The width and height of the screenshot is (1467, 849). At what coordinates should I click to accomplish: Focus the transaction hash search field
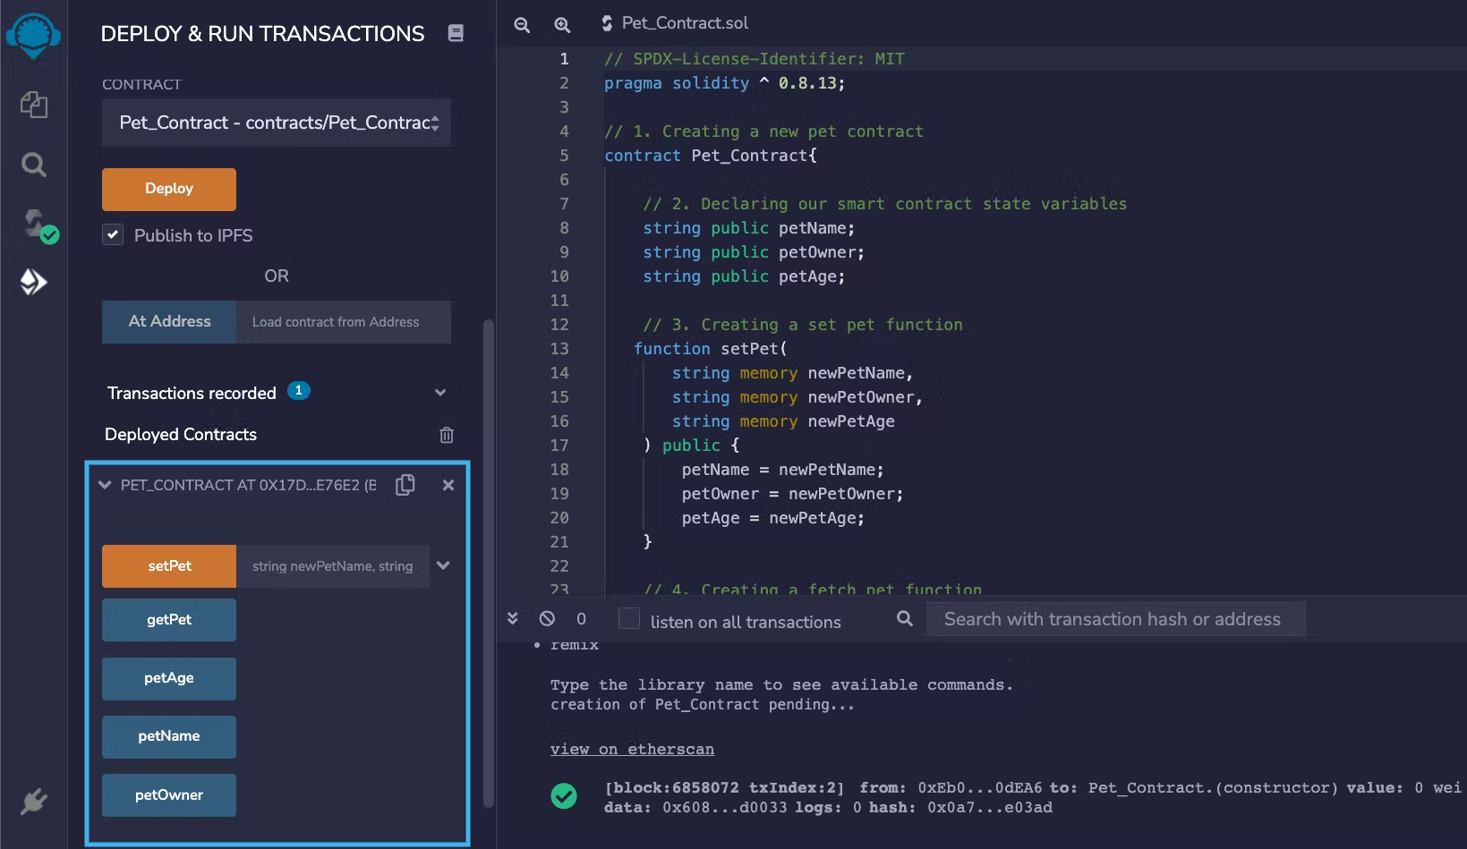[1113, 619]
